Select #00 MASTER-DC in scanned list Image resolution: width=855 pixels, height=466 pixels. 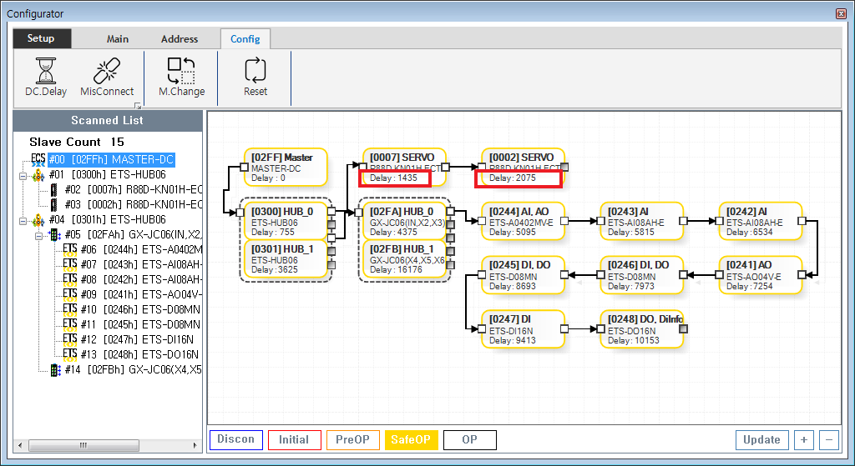pos(111,159)
